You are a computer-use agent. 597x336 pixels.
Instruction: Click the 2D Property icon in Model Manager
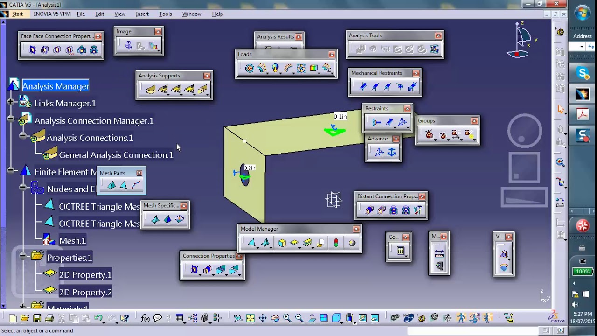point(294,243)
